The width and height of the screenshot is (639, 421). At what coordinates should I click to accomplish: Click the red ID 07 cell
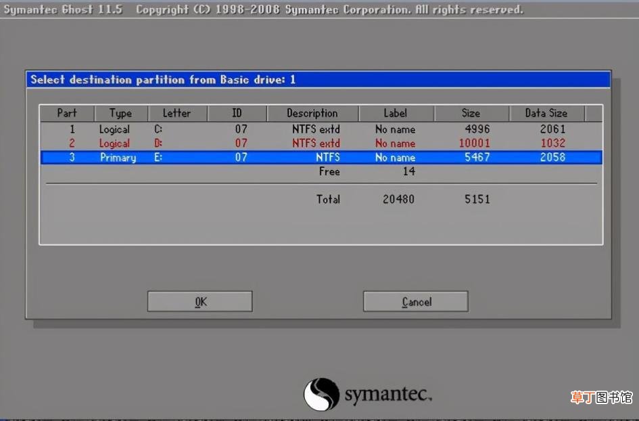tap(241, 143)
